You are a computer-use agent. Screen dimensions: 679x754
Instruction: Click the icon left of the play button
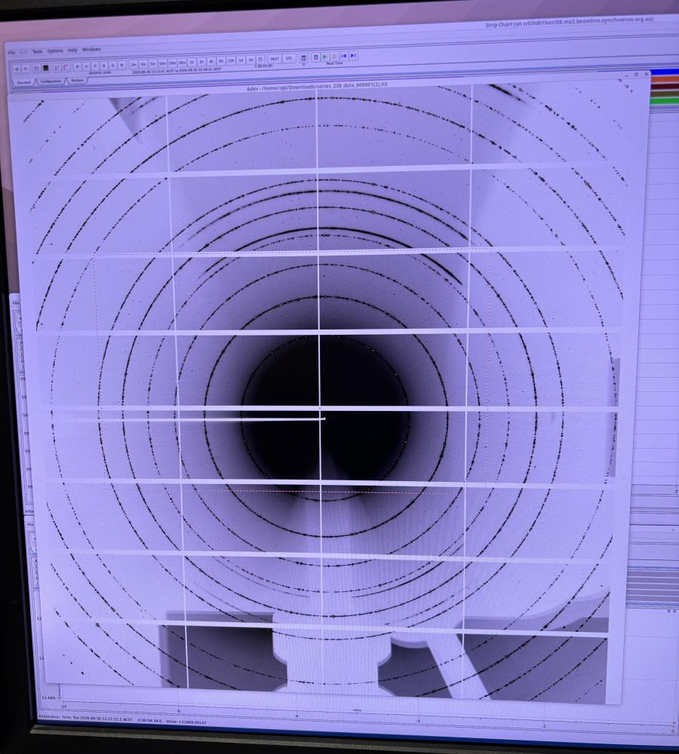(315, 57)
